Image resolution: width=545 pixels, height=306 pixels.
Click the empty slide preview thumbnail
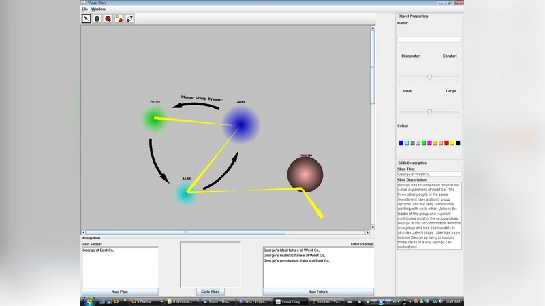(211, 265)
